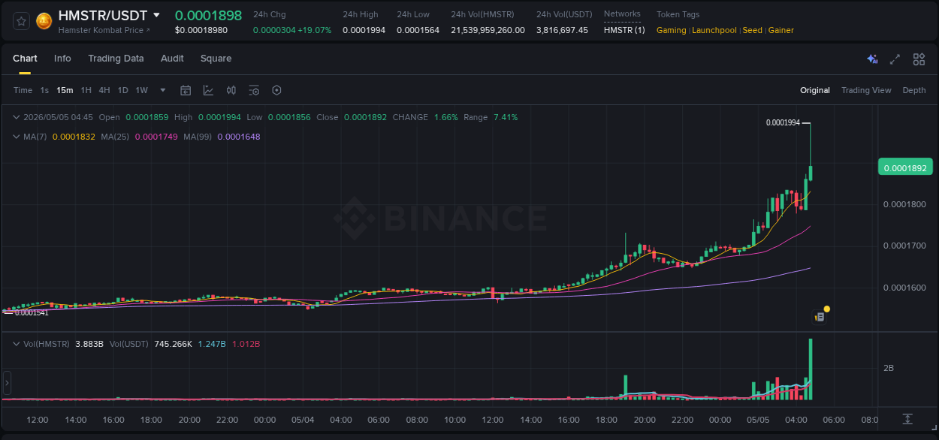The width and height of the screenshot is (939, 440).
Task: Select the 1W interval
Action: click(141, 90)
